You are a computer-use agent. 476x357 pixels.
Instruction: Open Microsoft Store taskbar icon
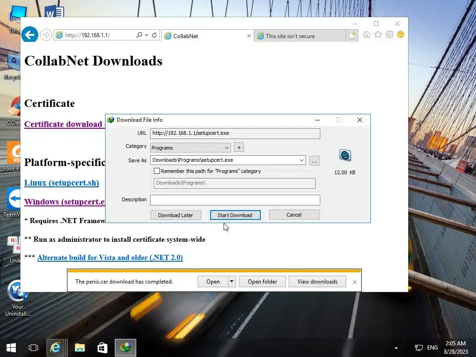102,348
